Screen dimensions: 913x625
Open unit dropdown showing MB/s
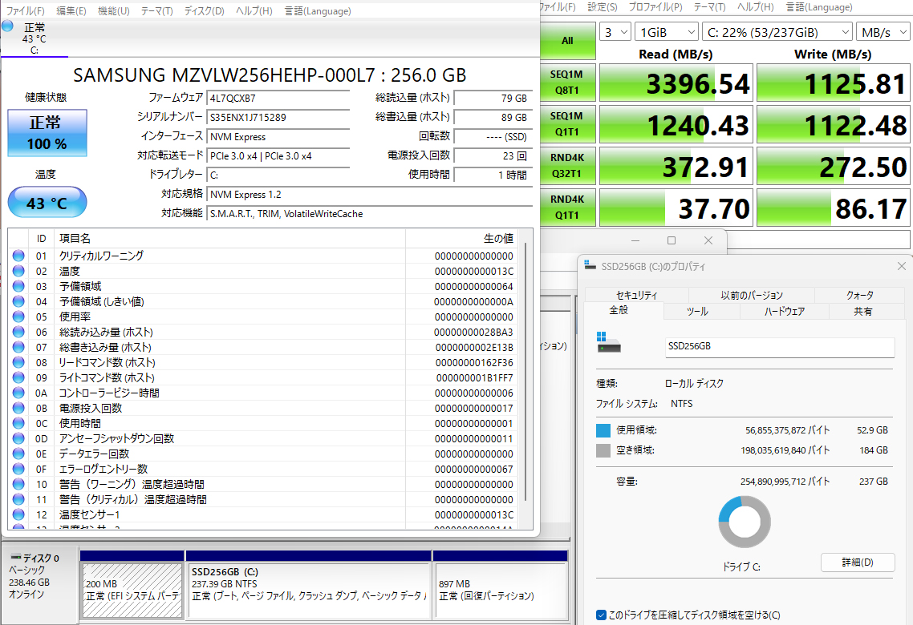[883, 33]
